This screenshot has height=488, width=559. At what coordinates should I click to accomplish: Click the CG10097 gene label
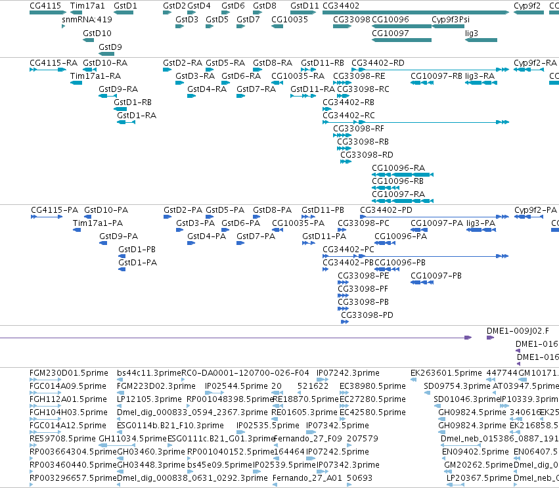tap(390, 33)
